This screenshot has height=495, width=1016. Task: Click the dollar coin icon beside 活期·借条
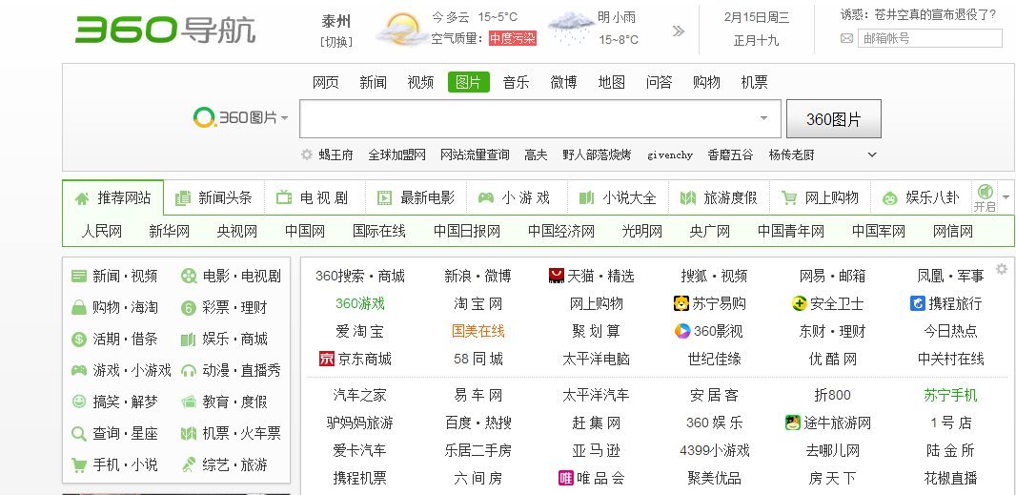(79, 339)
